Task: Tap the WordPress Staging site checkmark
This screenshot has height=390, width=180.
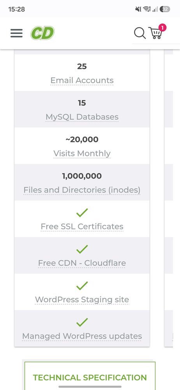Action: (82, 286)
